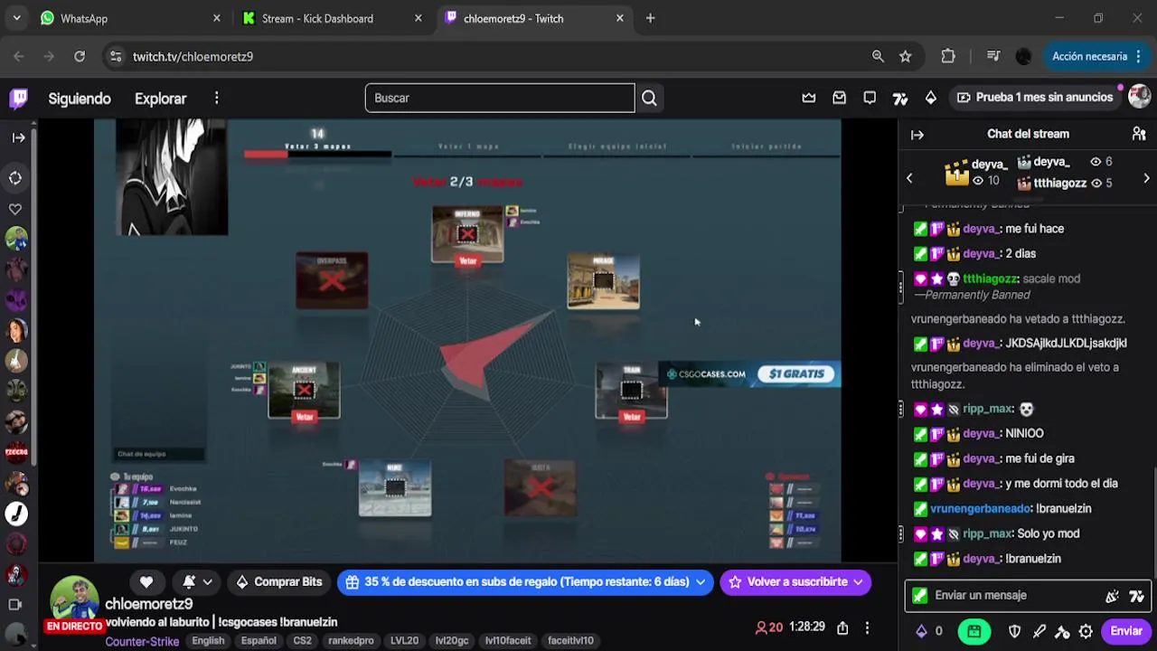Click the green clip calendar button
The height and width of the screenshot is (651, 1157).
(x=974, y=631)
